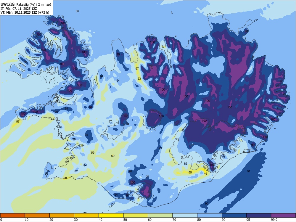Pick the yellow-green 60–70 legend swatch
The width and height of the screenshot is (296, 222).
tap(160, 215)
